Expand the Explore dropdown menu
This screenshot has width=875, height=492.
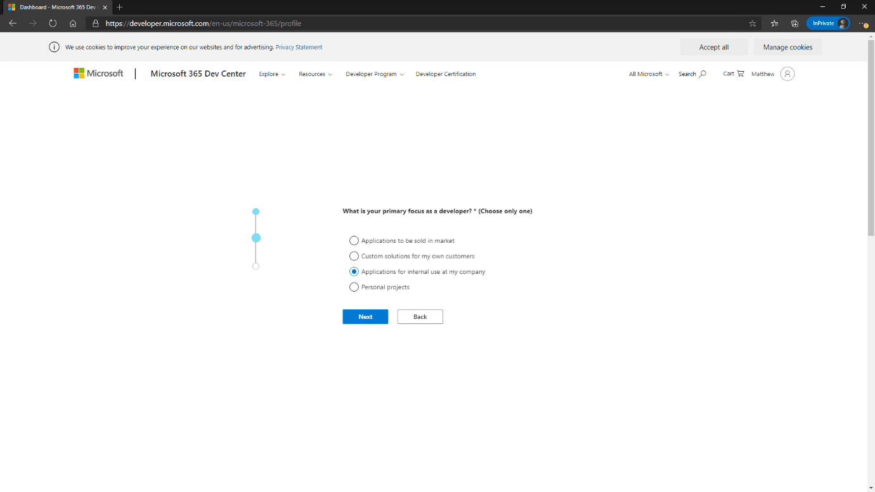(x=272, y=74)
